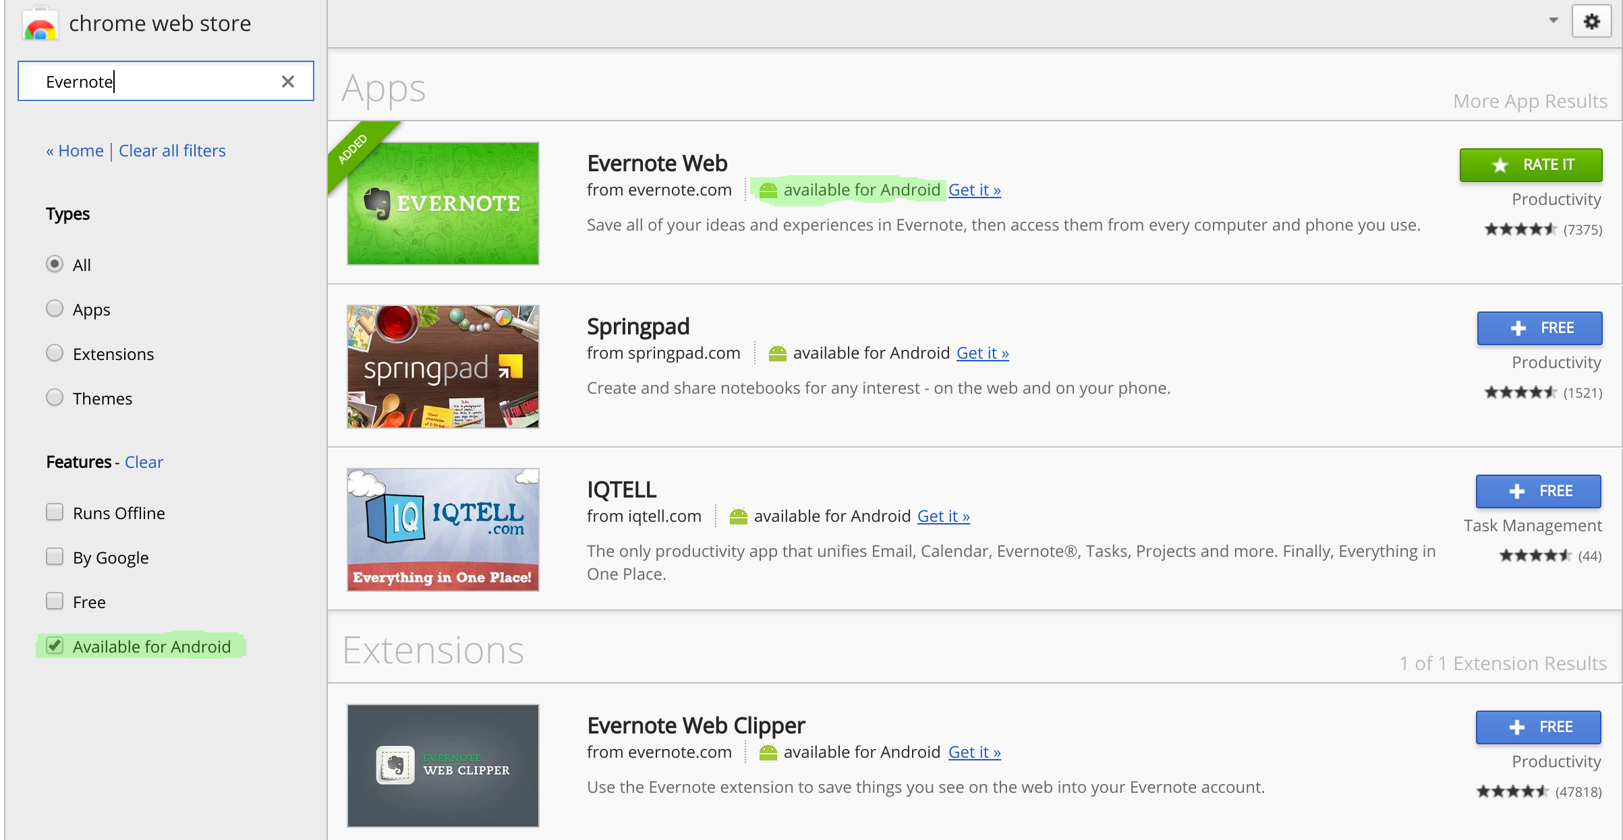Click Clear all filters link
This screenshot has width=1623, height=840.
172,150
